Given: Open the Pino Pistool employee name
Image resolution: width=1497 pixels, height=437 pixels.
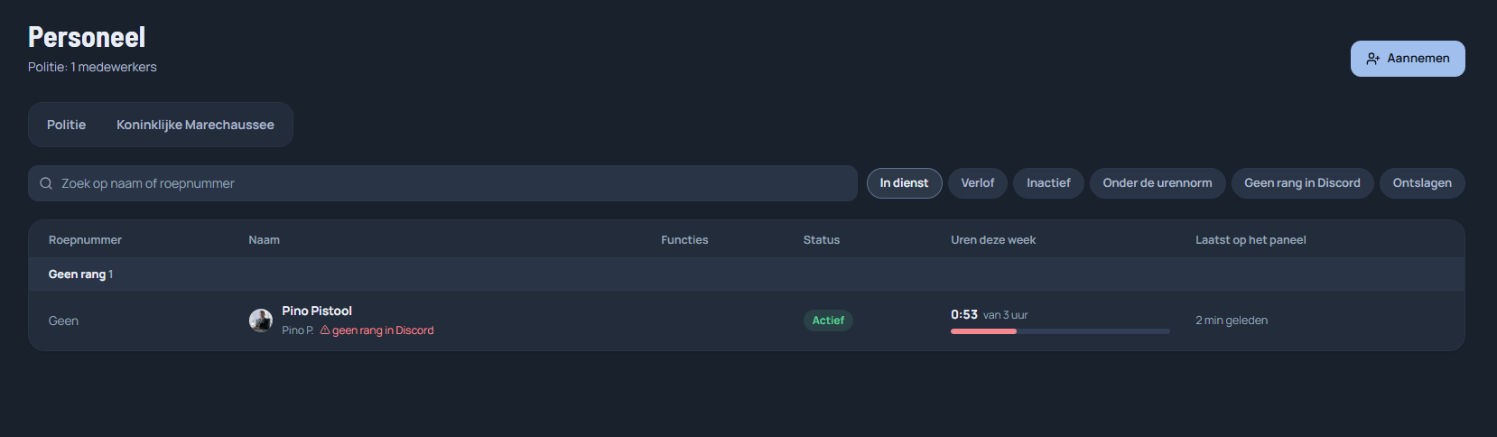Looking at the screenshot, I should [317, 311].
